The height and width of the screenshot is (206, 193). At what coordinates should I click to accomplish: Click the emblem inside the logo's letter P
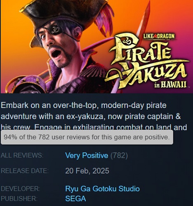(x=127, y=41)
